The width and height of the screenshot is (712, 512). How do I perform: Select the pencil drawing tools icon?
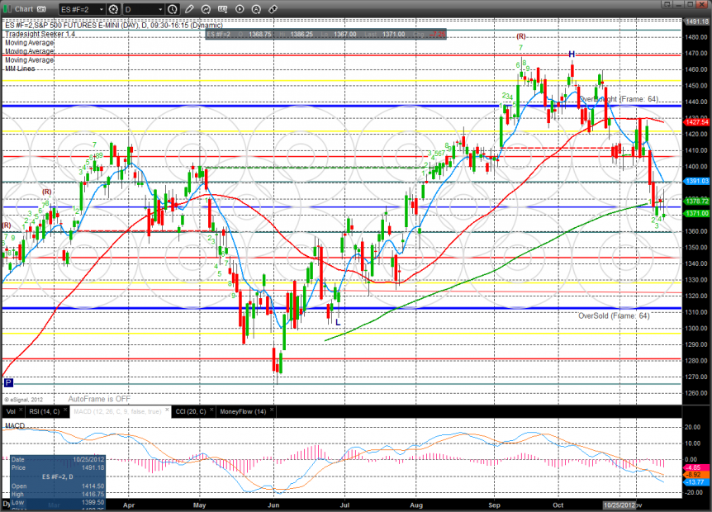point(189,9)
